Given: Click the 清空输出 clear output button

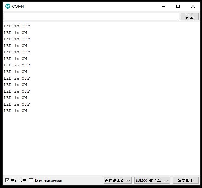Looking at the screenshot, I should pyautogui.click(x=186, y=181).
